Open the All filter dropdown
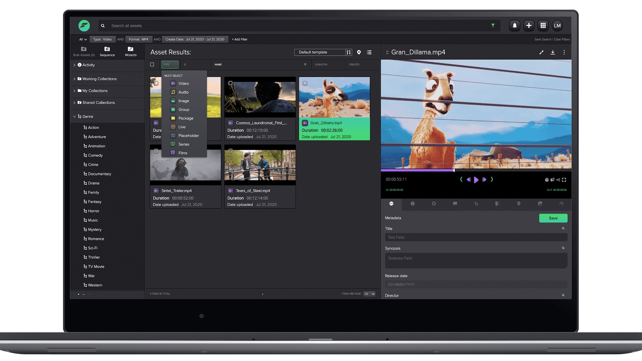Image resolution: width=642 pixels, height=361 pixels. [83, 40]
